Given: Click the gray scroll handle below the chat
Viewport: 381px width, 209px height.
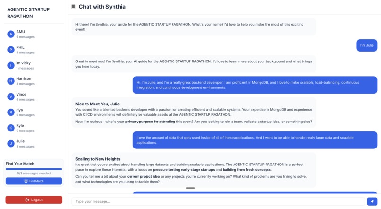Looking at the screenshot, I should 190,188.
